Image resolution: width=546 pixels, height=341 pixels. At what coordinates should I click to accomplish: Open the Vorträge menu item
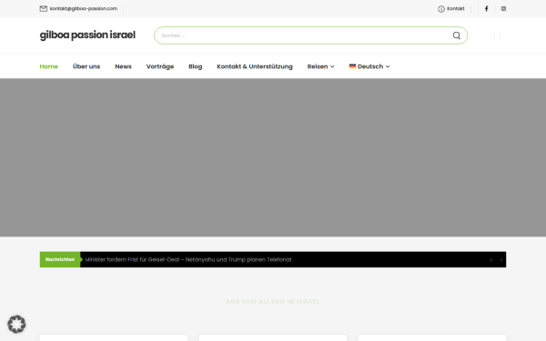160,66
